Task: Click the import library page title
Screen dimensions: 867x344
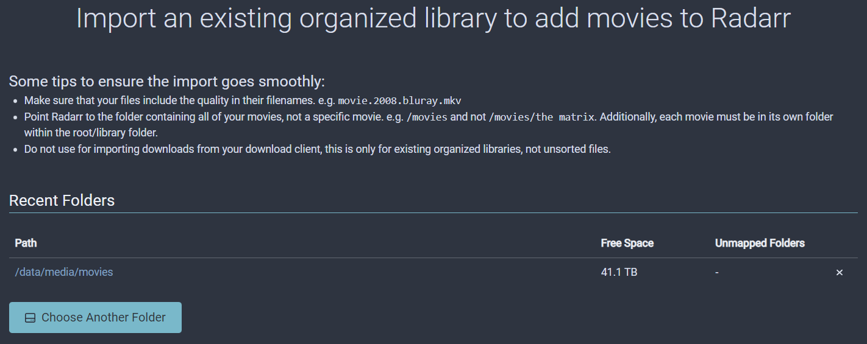Action: (433, 19)
